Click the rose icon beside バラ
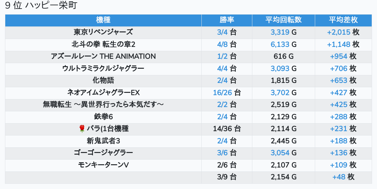 (x=82, y=129)
